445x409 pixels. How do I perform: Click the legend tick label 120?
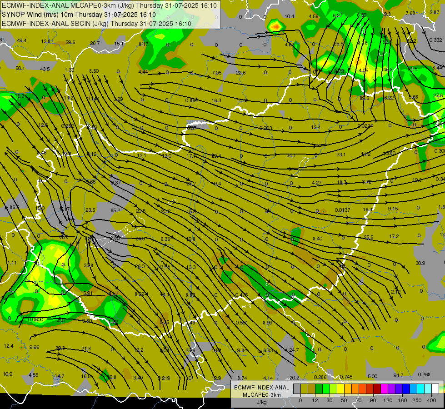click(388, 400)
